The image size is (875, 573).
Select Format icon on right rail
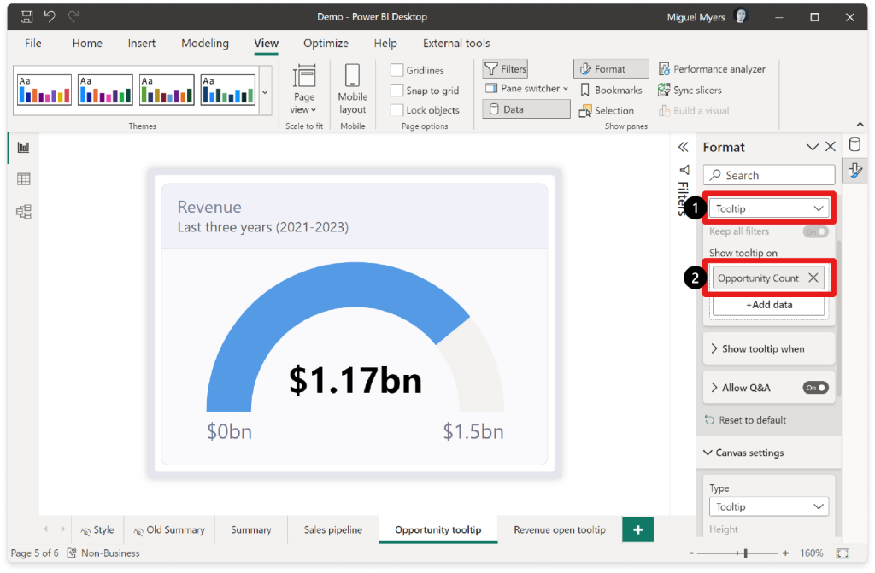(854, 171)
